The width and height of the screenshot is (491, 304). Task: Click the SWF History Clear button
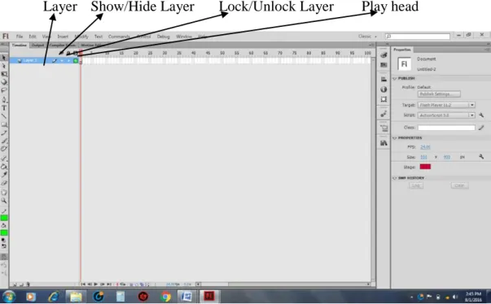(x=459, y=185)
